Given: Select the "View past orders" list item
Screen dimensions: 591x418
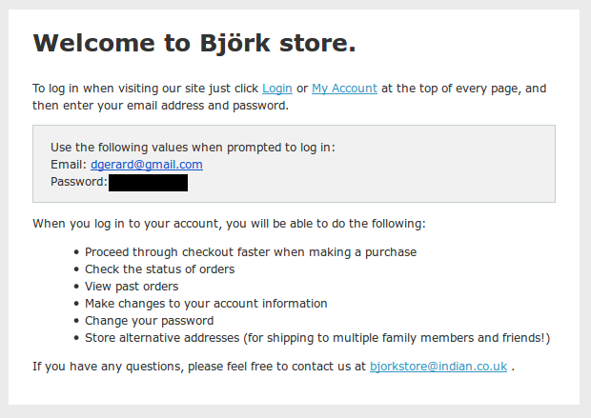Looking at the screenshot, I should point(132,287).
